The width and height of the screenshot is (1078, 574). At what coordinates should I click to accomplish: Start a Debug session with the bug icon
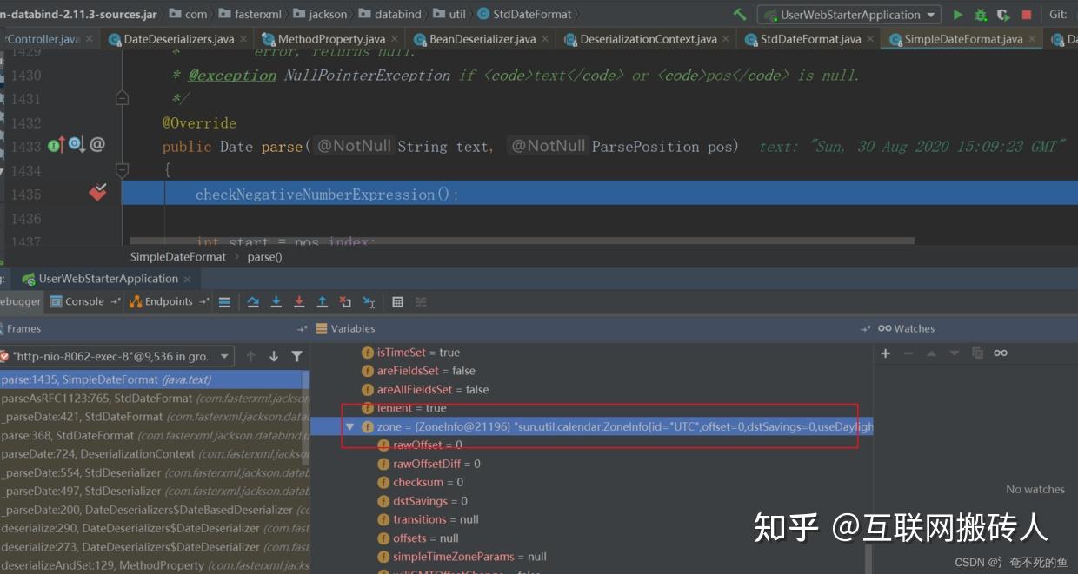click(980, 14)
